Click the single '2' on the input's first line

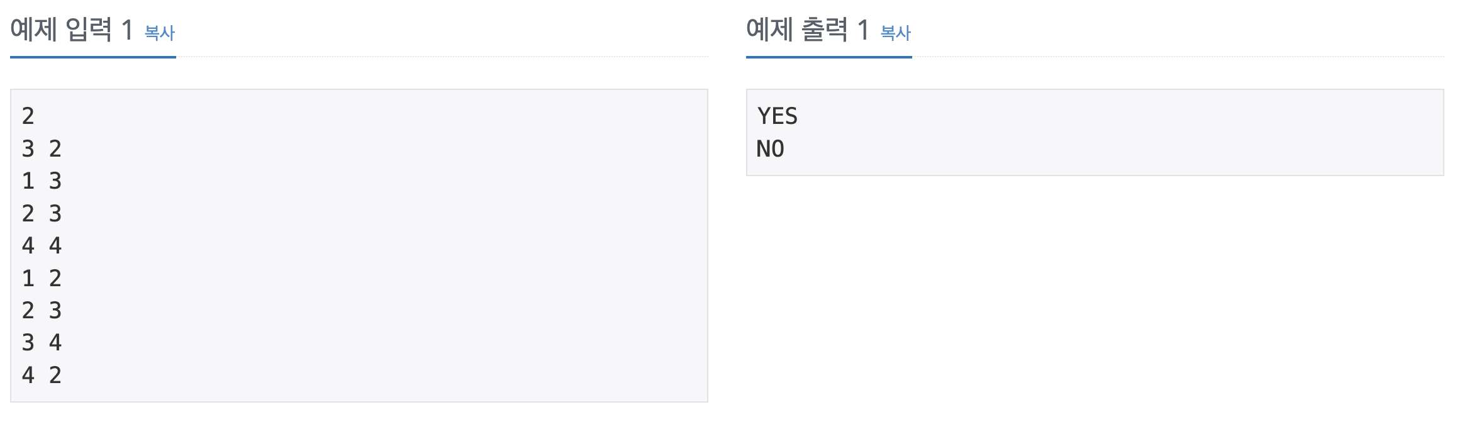pyautogui.click(x=28, y=116)
